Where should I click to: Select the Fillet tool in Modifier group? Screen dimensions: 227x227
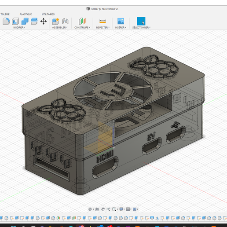(6, 21)
